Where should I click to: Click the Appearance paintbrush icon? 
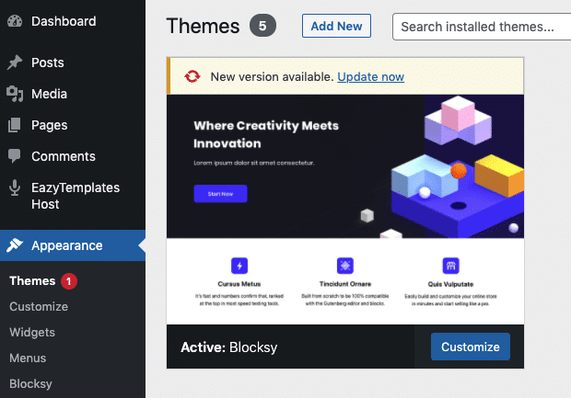[15, 245]
